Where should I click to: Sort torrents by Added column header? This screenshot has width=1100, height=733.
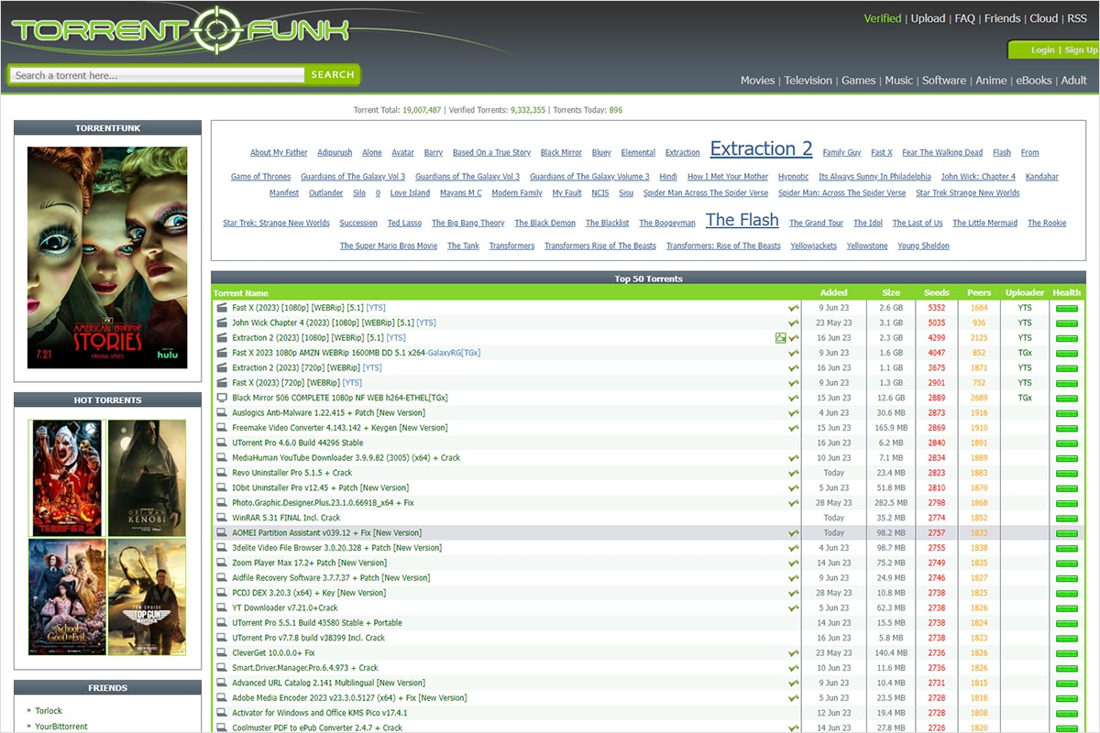pos(834,293)
